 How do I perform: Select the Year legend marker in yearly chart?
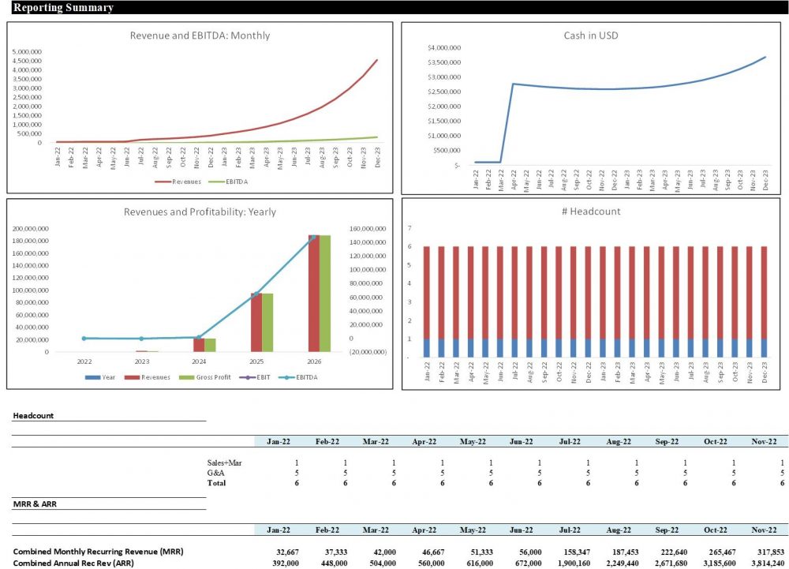(x=92, y=377)
